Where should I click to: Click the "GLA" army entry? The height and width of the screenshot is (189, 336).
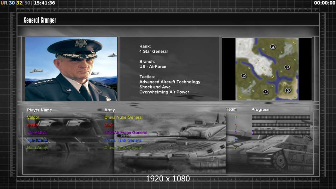click(108, 125)
